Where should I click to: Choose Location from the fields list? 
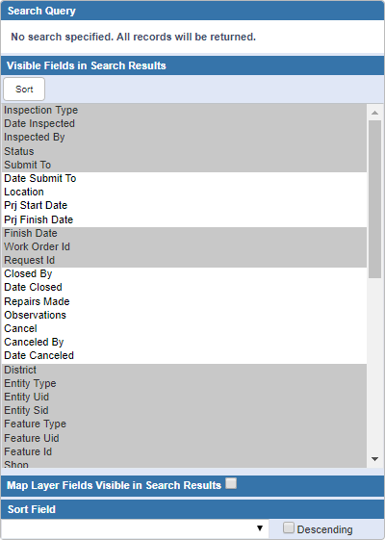tap(184, 192)
